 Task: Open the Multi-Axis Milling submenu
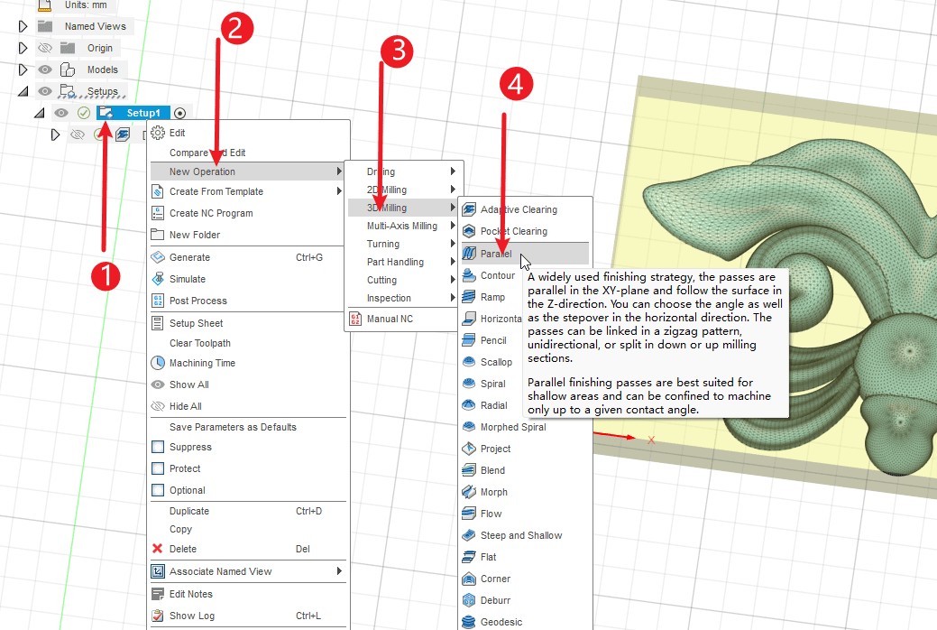click(x=402, y=226)
